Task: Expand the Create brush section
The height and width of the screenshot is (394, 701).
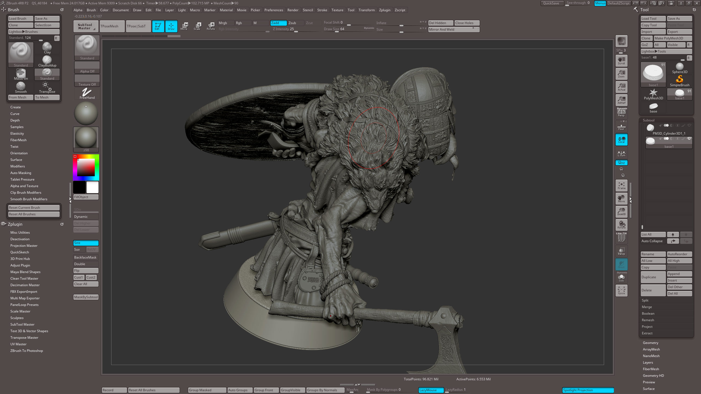Action: coord(16,107)
